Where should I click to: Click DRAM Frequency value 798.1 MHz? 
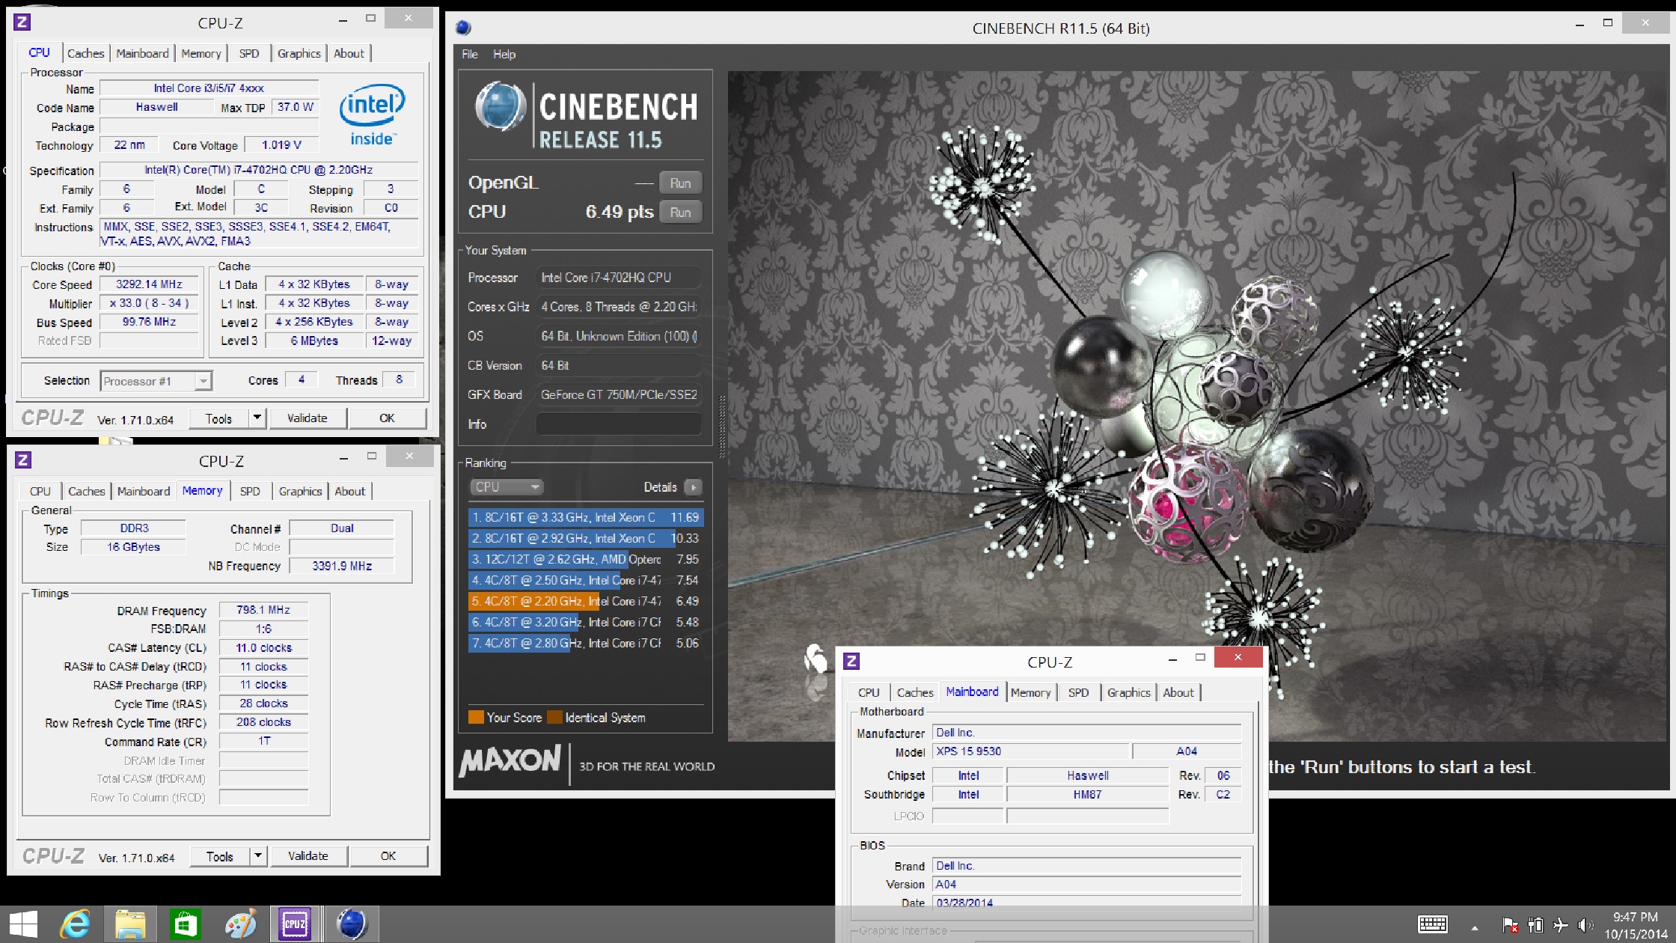point(263,610)
